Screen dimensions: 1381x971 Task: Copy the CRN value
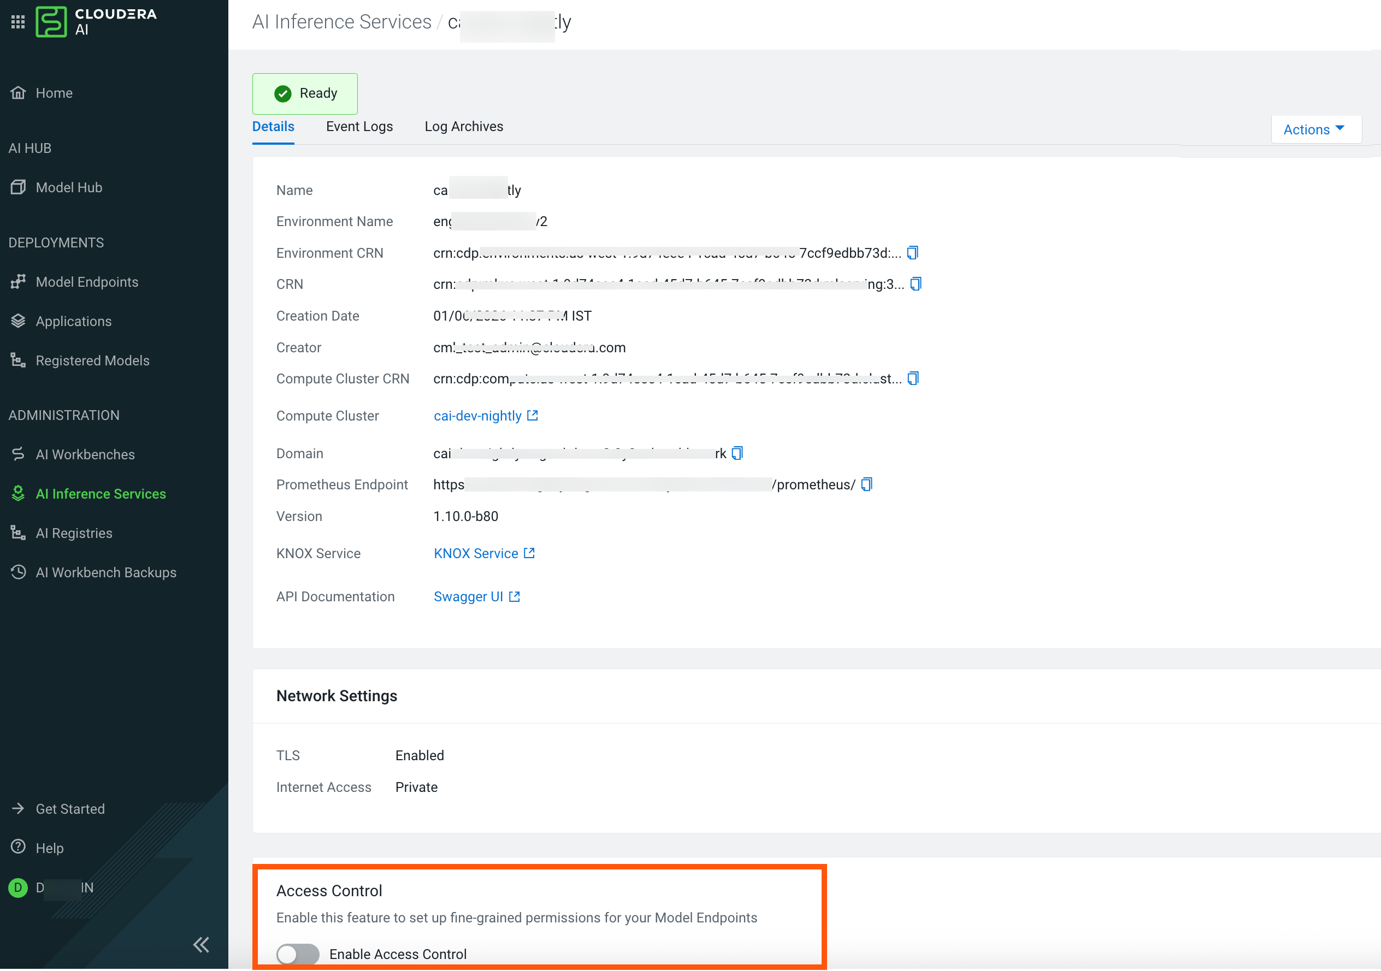[x=915, y=285]
